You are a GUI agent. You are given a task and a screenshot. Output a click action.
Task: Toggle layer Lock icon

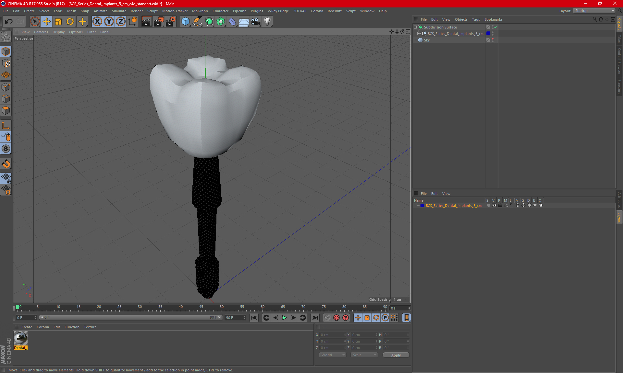[511, 206]
